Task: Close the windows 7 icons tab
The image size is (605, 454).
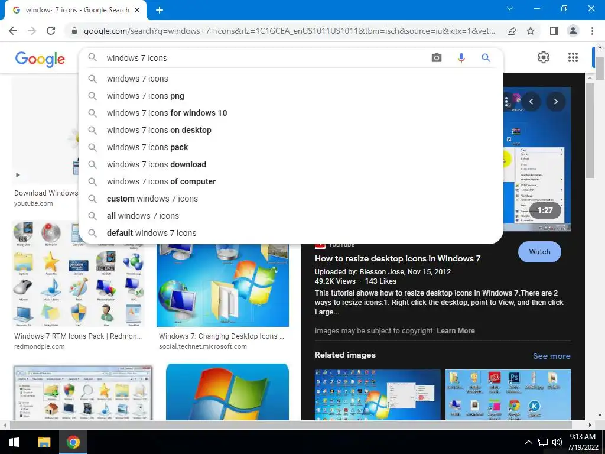Action: click(137, 10)
